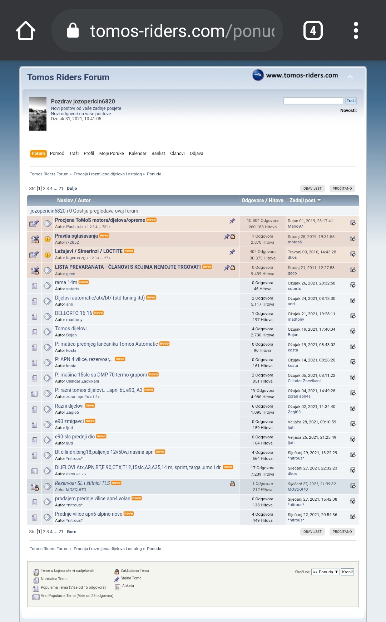The image size is (386, 622).
Task: Click the novo badge on Razni dijelovi
Action: 90,405
